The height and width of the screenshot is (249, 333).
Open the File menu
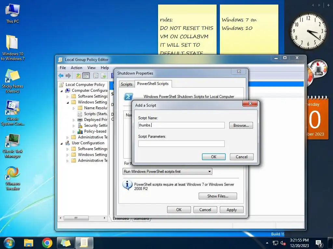point(63,68)
